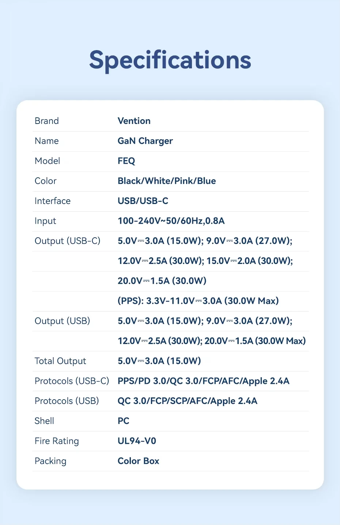The image size is (340, 525).
Task: Click the 100-240V input value
Action: pos(171,221)
